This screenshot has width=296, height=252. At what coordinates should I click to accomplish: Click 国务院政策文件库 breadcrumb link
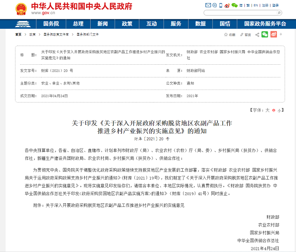(56, 35)
